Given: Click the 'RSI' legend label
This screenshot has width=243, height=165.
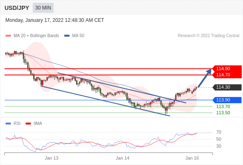Looking at the screenshot, I should click(17, 124).
